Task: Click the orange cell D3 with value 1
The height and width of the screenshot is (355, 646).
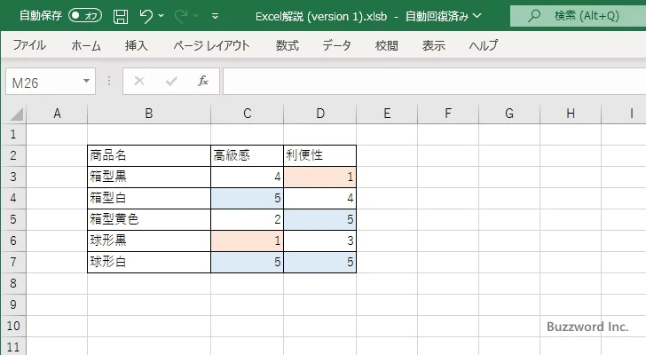Action: pos(320,177)
